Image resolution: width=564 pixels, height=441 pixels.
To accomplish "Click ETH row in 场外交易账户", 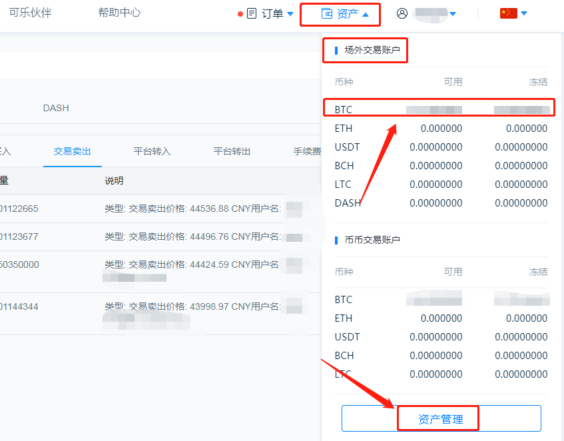I will (x=441, y=129).
